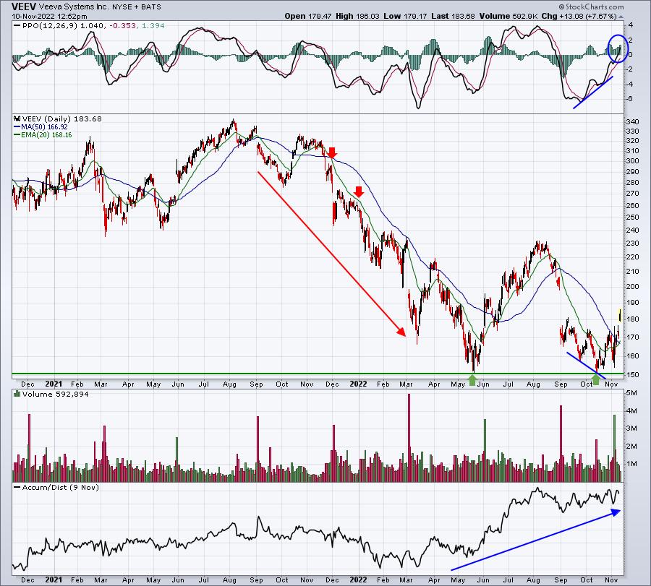This screenshot has width=651, height=586.
Task: Click the lower red down arrow annotation
Action: [x=359, y=191]
